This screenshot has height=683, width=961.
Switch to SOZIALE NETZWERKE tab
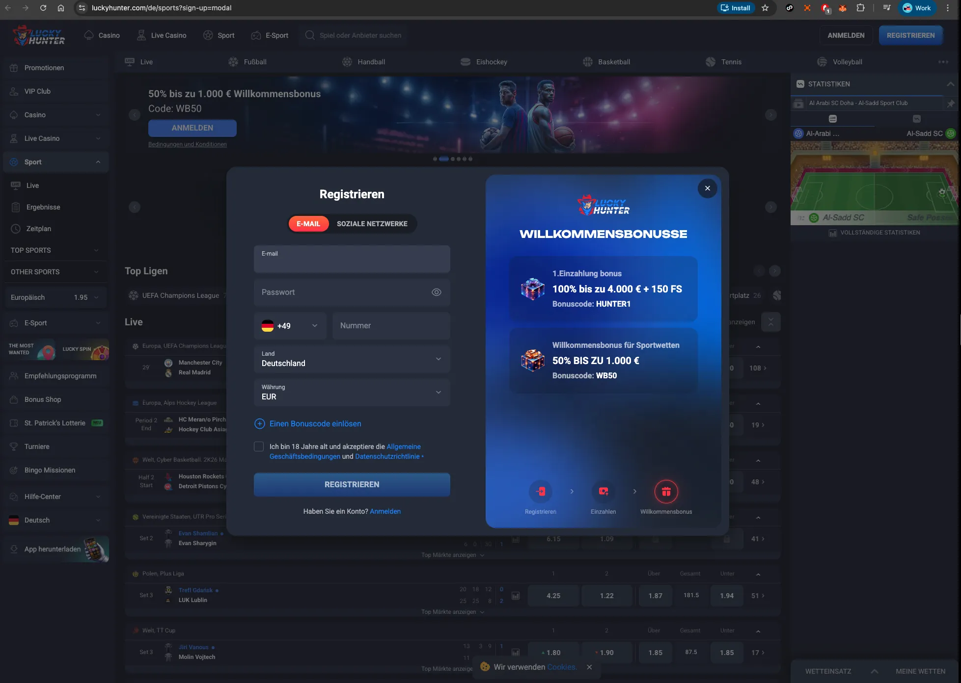pyautogui.click(x=372, y=224)
